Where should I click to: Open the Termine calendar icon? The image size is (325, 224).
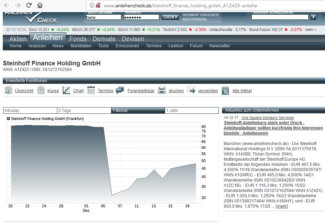pyautogui.click(x=91, y=90)
